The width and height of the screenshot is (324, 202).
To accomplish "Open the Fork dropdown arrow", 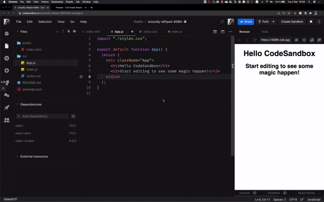I will pos(274,21).
